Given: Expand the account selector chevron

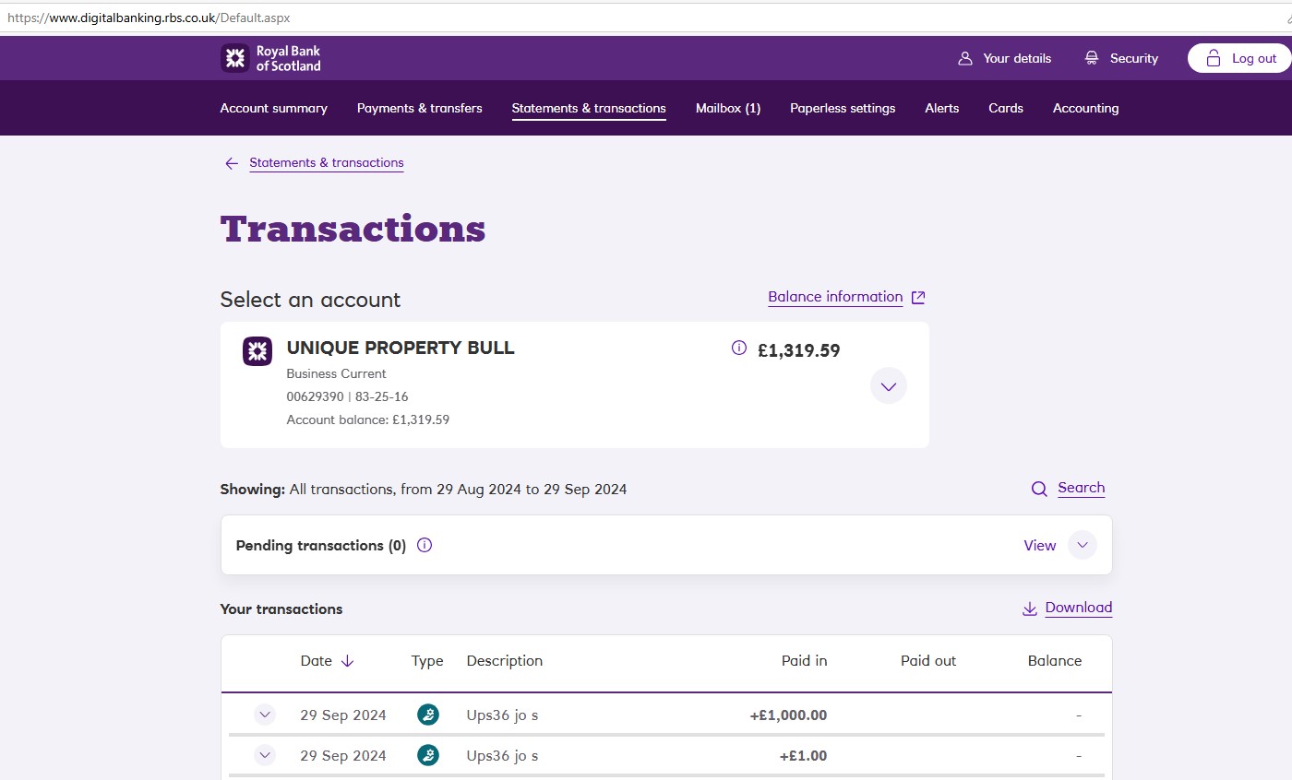Looking at the screenshot, I should (x=889, y=386).
